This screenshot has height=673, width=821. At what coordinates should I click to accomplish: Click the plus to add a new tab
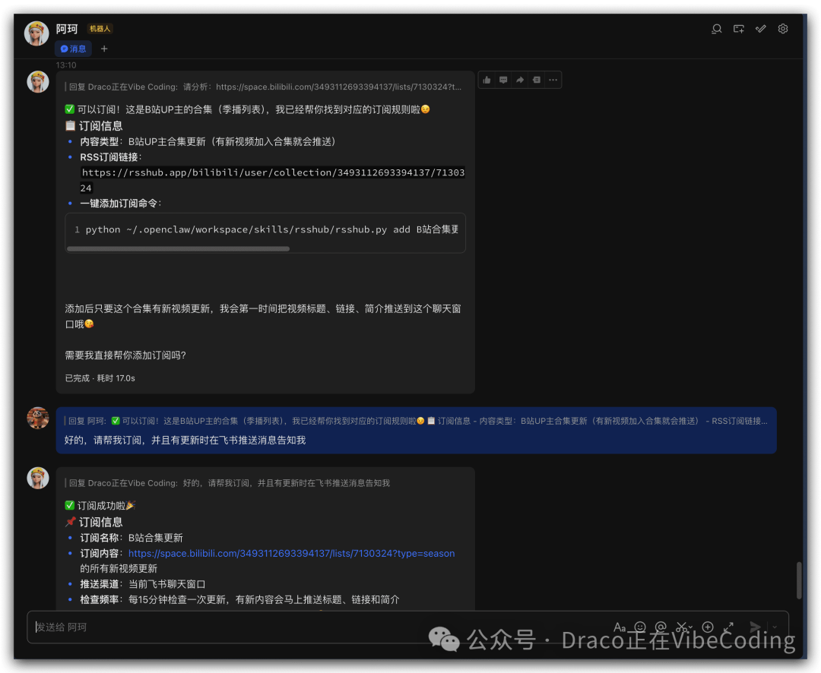[x=104, y=48]
